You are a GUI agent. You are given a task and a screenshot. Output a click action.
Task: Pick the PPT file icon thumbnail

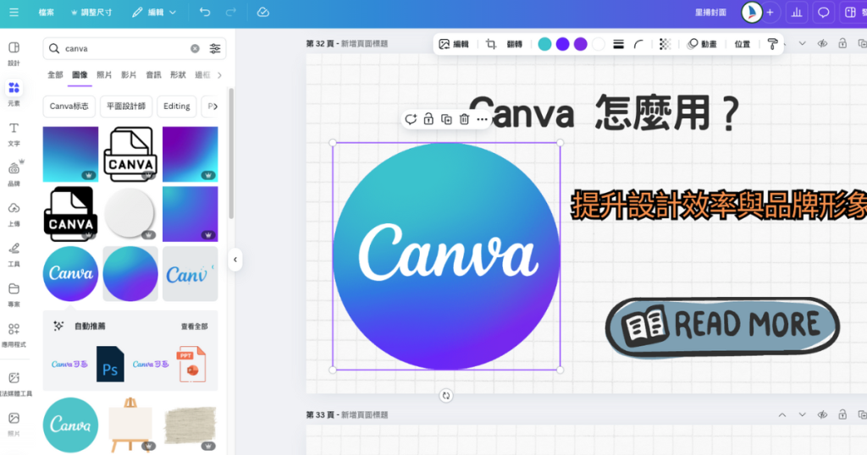[x=191, y=364]
